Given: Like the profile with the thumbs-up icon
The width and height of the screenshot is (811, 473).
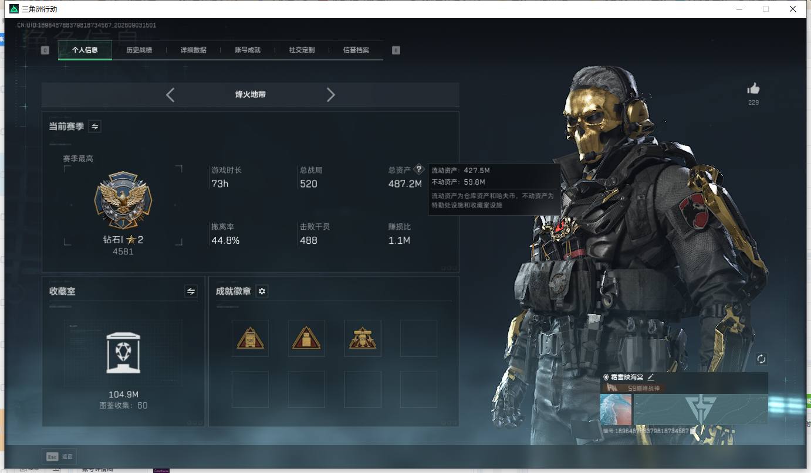Looking at the screenshot, I should point(753,89).
